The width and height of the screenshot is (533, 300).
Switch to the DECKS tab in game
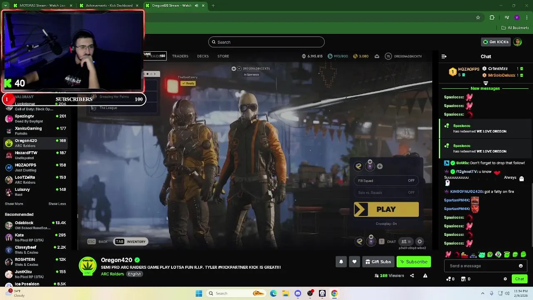click(203, 56)
